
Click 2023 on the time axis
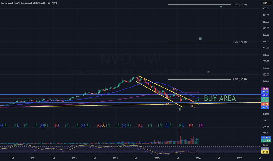coord(74,158)
